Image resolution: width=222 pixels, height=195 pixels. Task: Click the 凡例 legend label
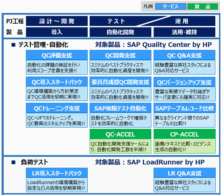(148, 7)
